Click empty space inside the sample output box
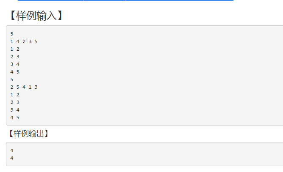Image resolution: width=283 pixels, height=172 pixels. point(169,154)
